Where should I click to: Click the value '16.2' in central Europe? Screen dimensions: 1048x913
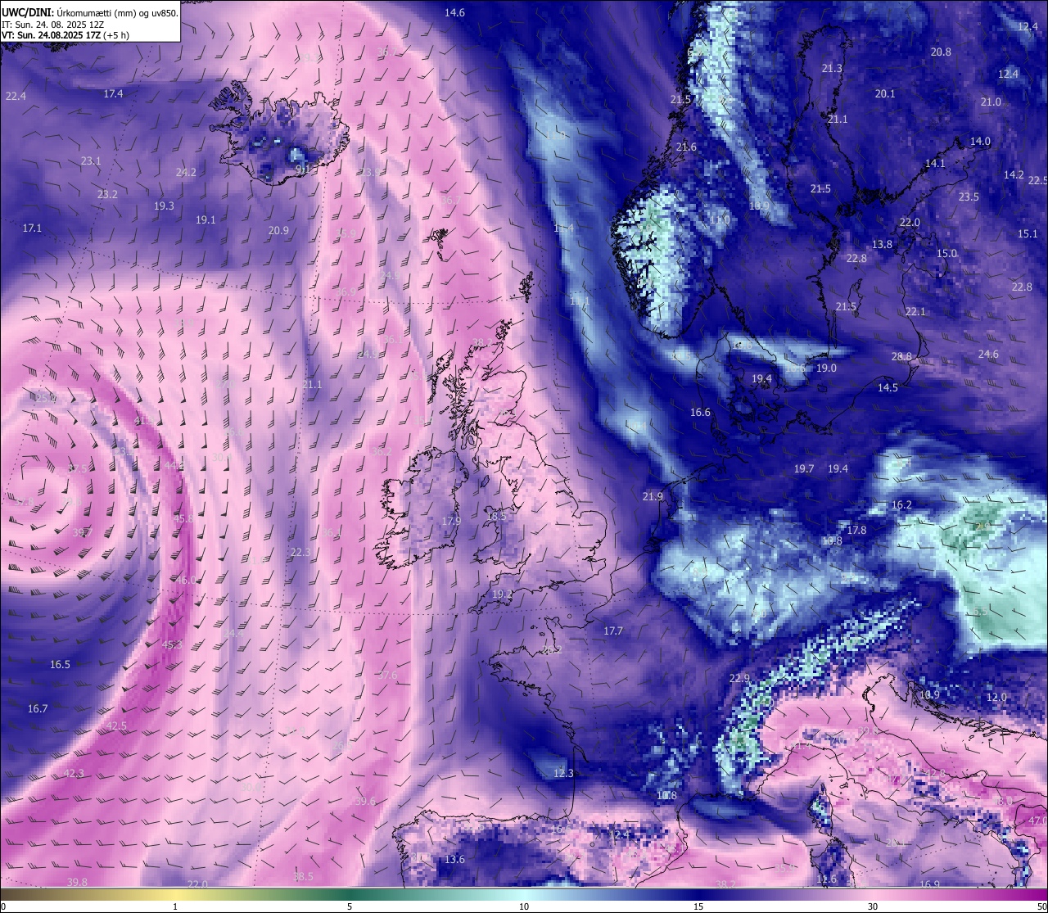(901, 505)
